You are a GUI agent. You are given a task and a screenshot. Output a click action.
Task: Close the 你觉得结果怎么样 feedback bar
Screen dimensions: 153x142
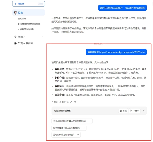[x=144, y=111]
